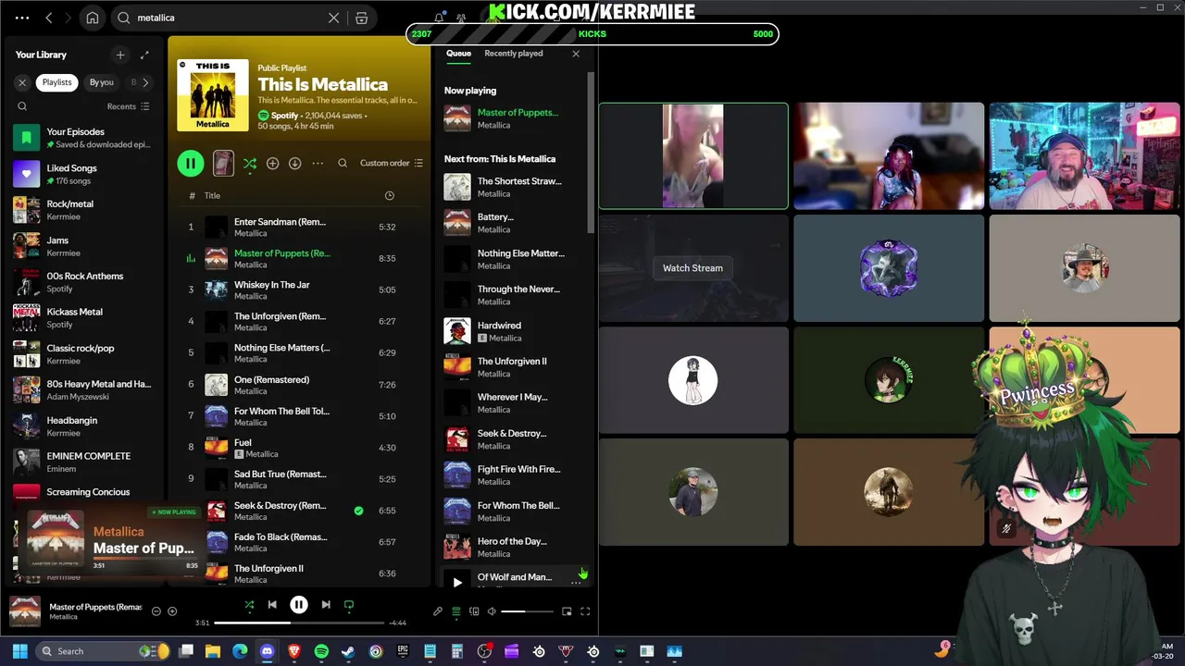Show more library filter chips arrow
The image size is (1185, 666).
coord(145,82)
